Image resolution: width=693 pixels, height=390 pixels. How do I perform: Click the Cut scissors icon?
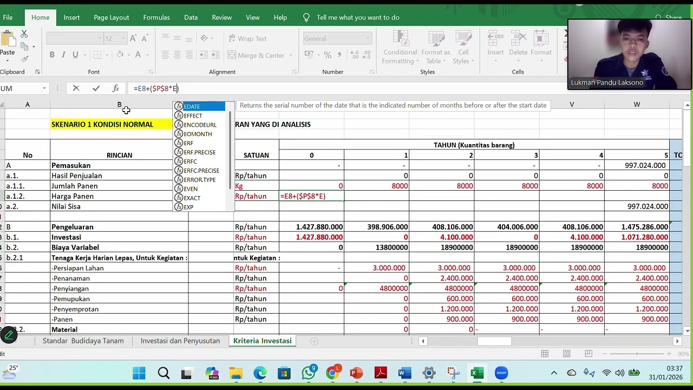point(24,34)
